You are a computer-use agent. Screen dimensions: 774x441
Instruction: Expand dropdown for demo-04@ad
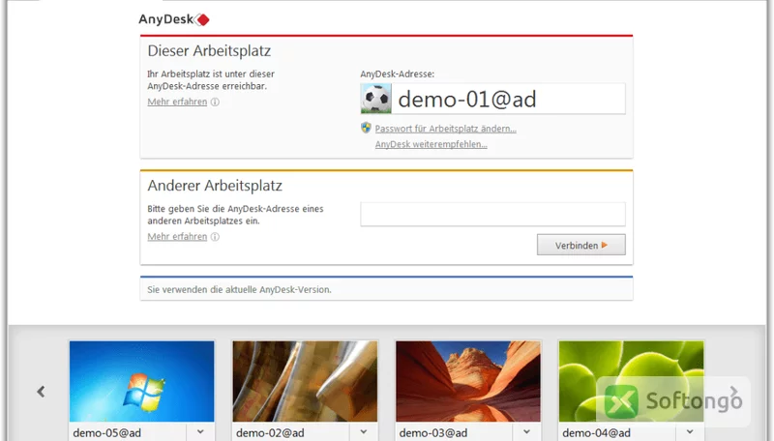pos(690,431)
